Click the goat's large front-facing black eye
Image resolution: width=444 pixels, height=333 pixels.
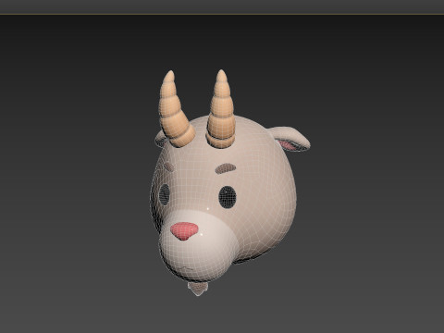228,197
